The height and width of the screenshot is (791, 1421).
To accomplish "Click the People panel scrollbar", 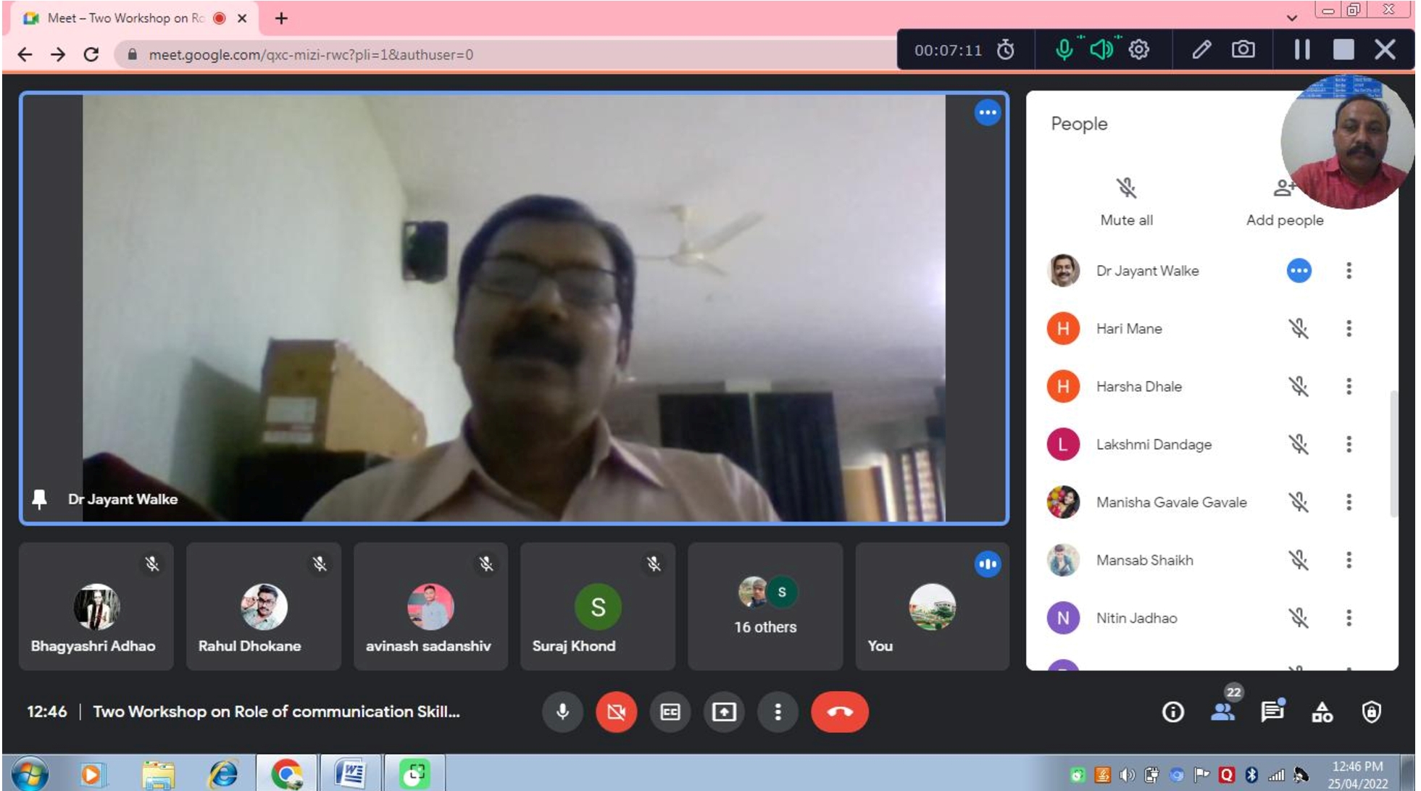I will point(1393,453).
